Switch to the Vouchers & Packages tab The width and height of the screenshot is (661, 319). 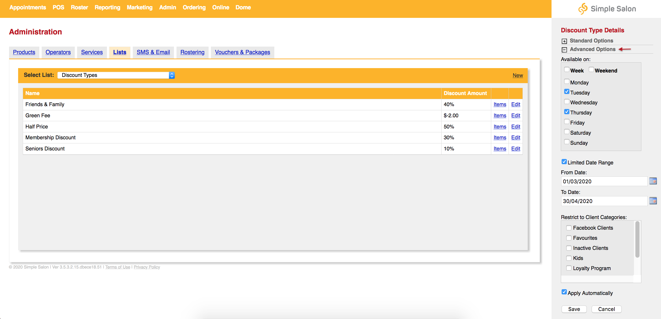tap(243, 52)
